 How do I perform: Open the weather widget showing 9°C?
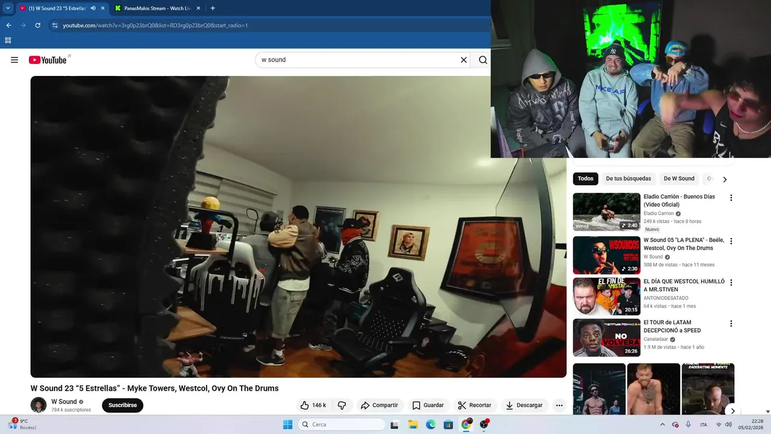(23, 424)
